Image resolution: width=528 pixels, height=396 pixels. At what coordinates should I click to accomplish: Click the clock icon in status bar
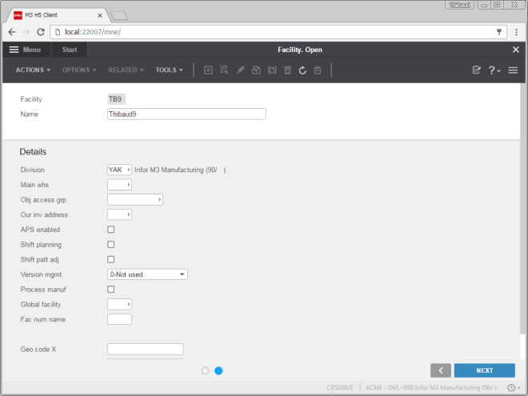pyautogui.click(x=510, y=388)
